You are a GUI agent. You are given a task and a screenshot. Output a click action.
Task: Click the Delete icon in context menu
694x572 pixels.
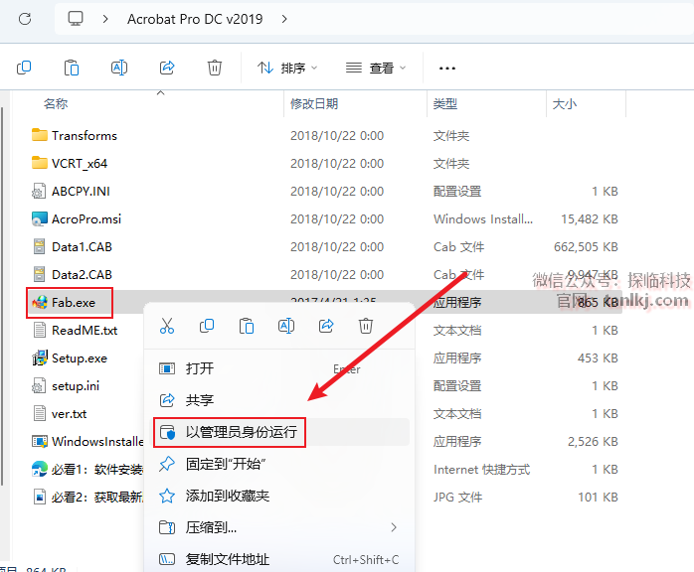pos(366,326)
